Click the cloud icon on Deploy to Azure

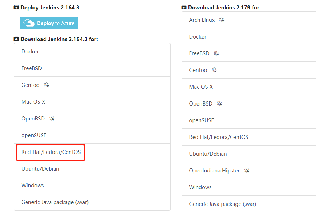[29, 23]
